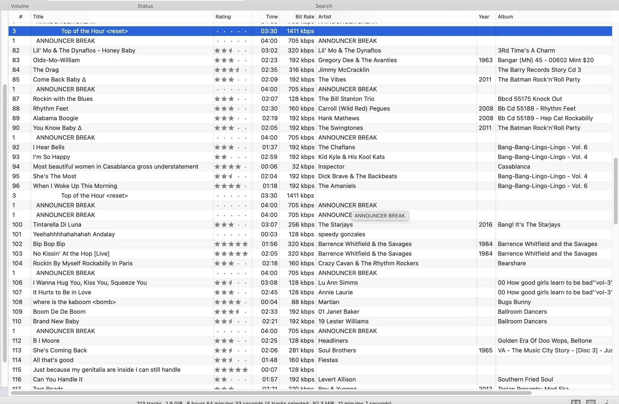Show the track list table view
This screenshot has width=619, height=404.
point(575,402)
